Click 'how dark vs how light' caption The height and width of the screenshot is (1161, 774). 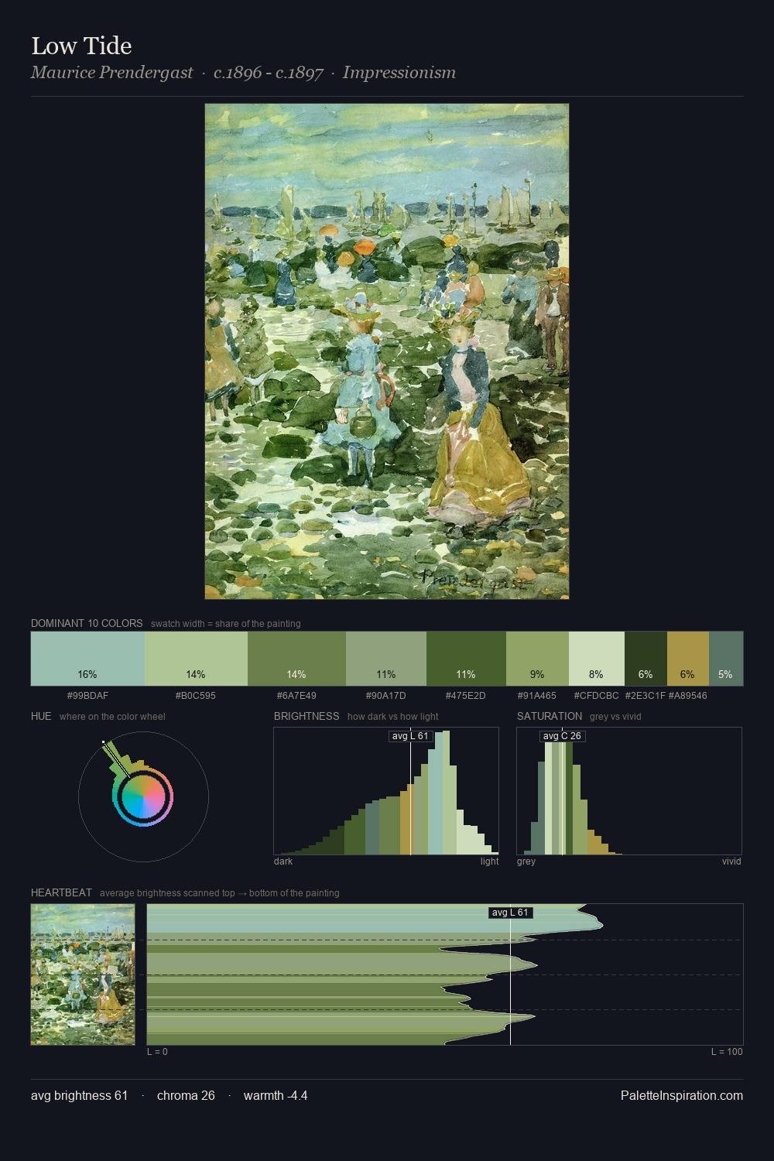coord(392,717)
